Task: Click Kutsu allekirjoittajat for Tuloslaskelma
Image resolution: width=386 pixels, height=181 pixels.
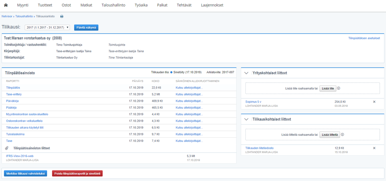Action: 189,134
